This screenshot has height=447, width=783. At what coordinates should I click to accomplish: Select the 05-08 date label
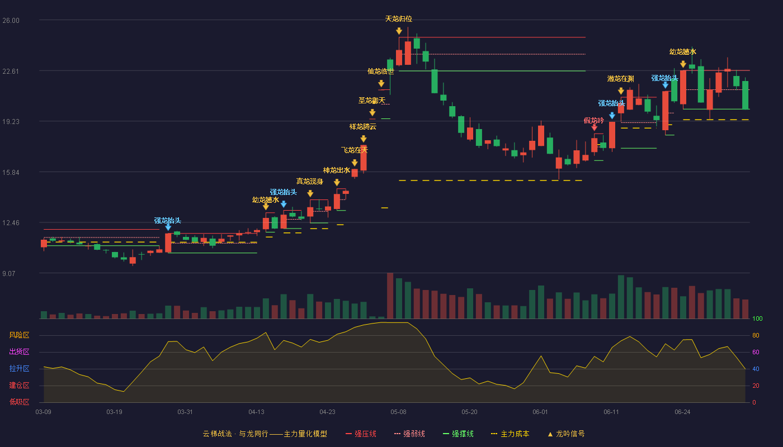398,412
